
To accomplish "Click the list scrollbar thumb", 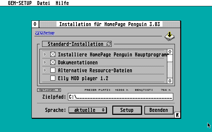I will pos(170,58).
